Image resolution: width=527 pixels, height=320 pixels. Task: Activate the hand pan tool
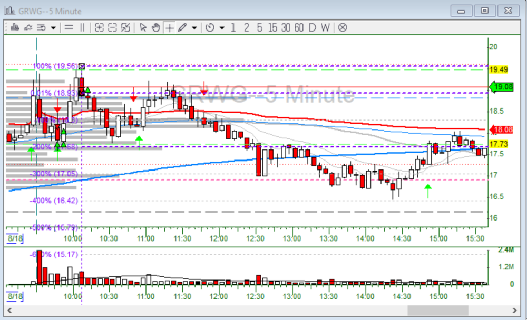[x=155, y=28]
